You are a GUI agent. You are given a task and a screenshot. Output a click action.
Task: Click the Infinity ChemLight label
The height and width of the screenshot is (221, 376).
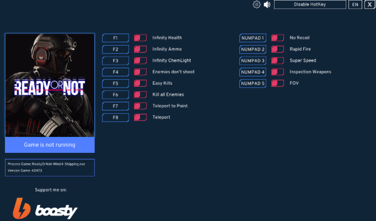(x=171, y=60)
